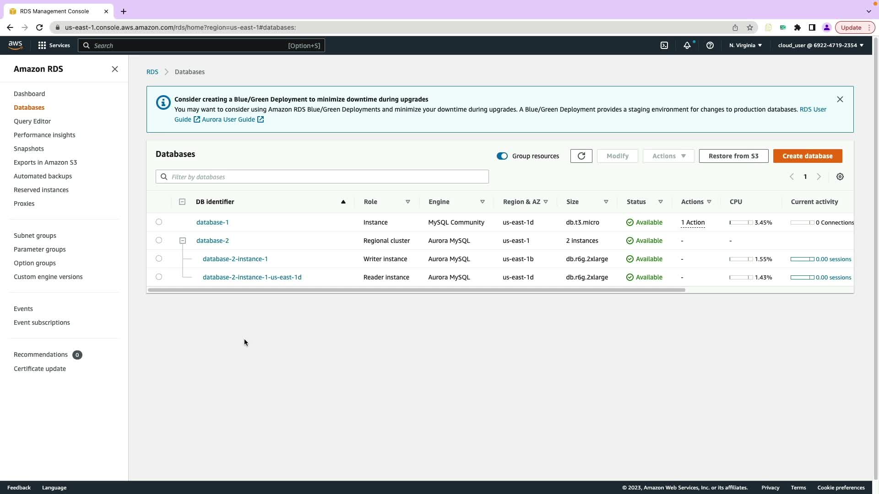Viewport: 879px width, 494px height.
Task: Collapse the Amazon RDS side navigation
Action: click(115, 69)
